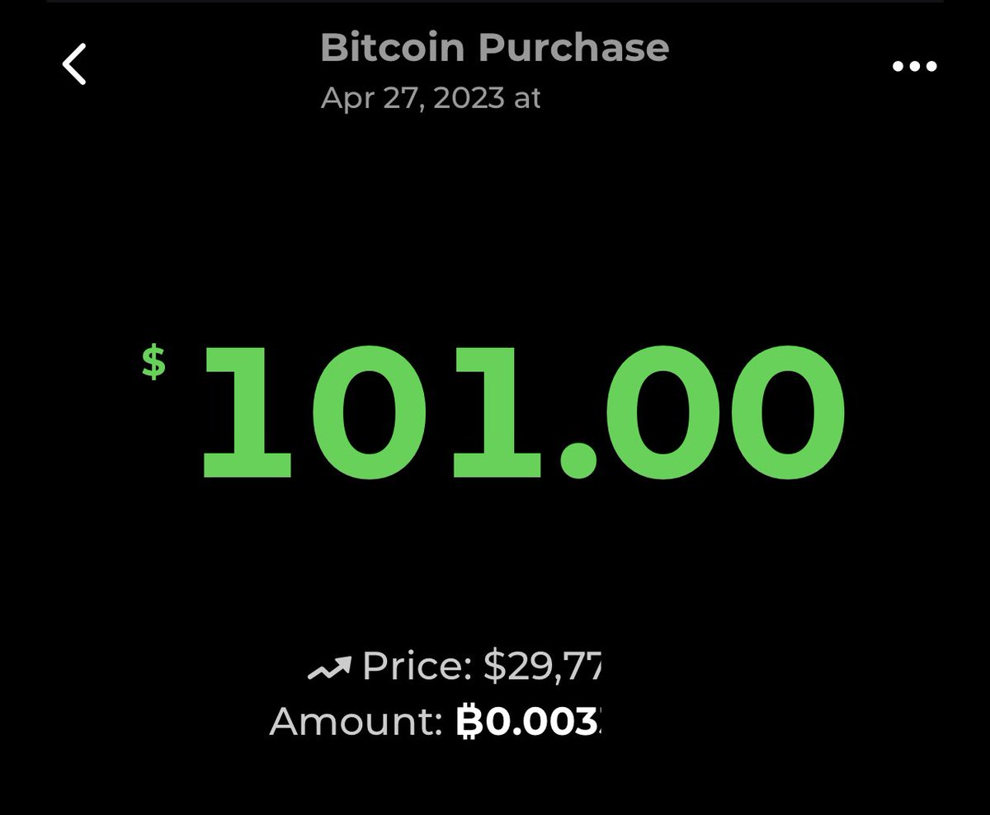The image size is (990, 815).
Task: Tap the small green dollar sign
Action: coord(153,362)
